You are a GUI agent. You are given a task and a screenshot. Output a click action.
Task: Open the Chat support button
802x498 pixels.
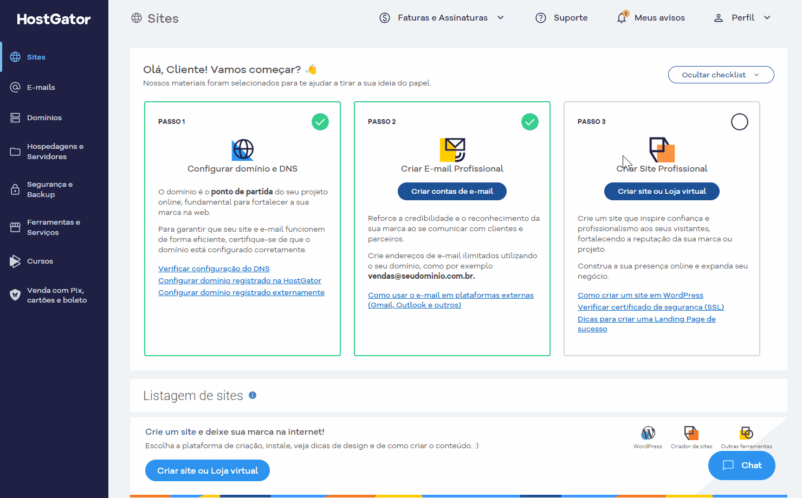742,465
